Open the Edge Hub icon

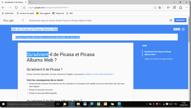click(x=168, y=7)
